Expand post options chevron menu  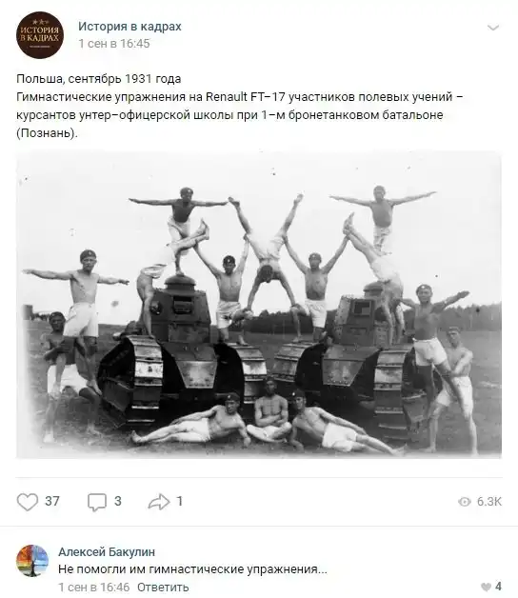[493, 28]
